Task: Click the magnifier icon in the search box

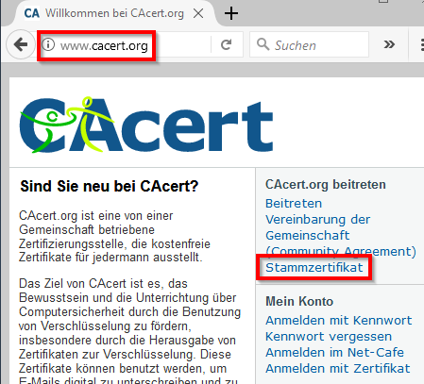Action: [x=263, y=44]
